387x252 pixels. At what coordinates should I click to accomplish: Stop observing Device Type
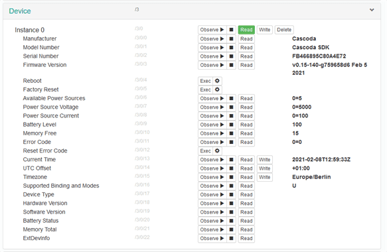(x=231, y=195)
